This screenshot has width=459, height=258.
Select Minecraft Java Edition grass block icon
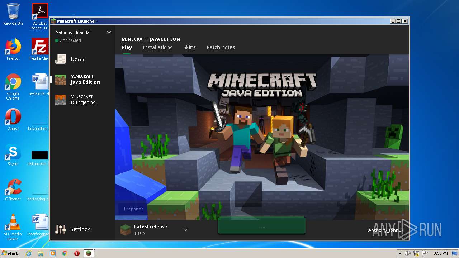(x=60, y=80)
